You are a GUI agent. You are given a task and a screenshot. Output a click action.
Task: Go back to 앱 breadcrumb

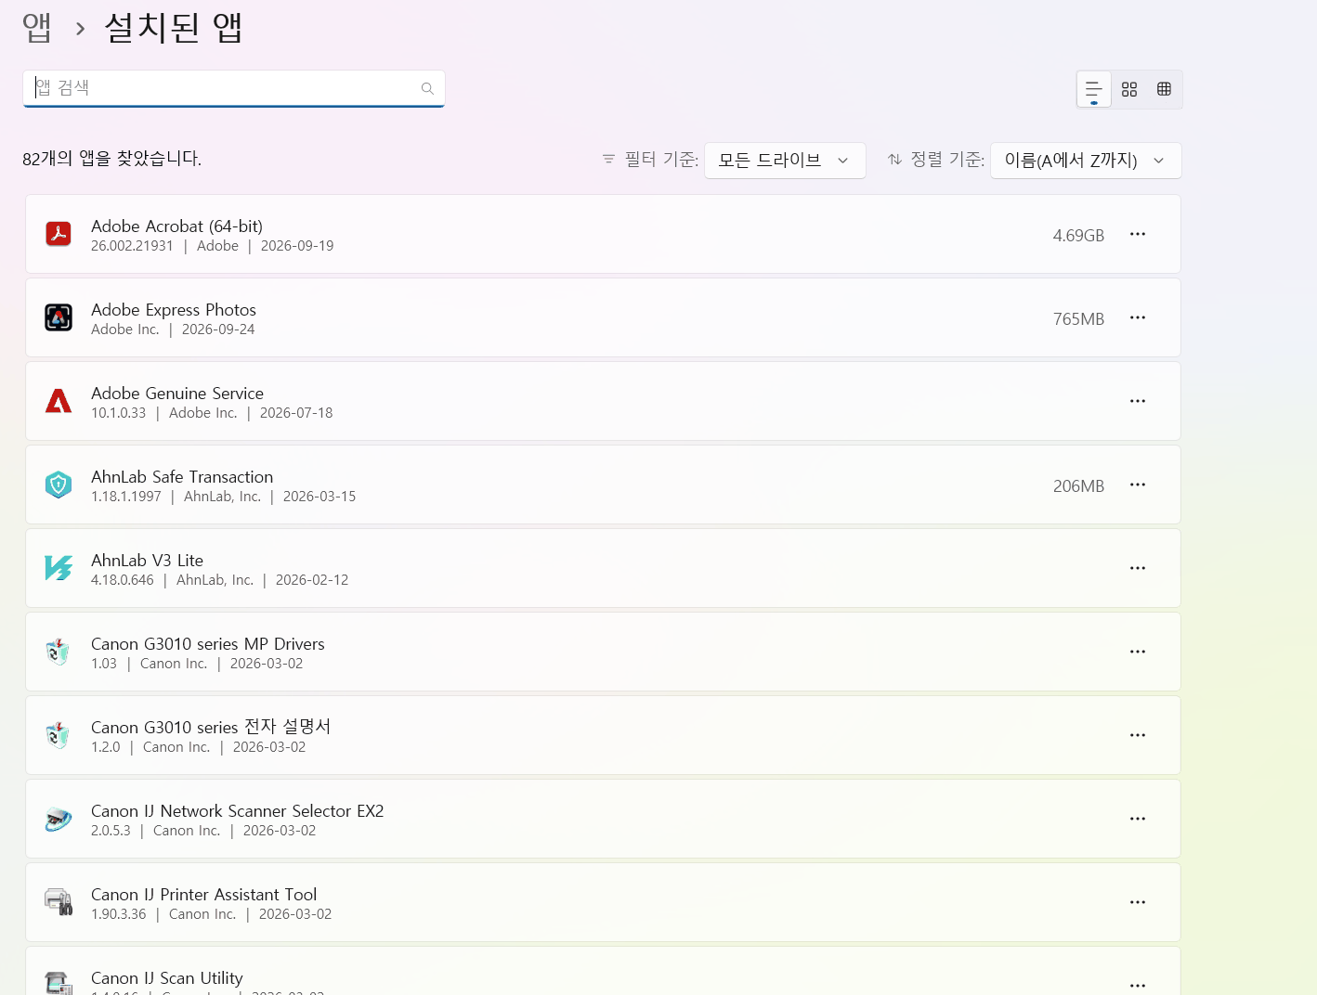[37, 28]
